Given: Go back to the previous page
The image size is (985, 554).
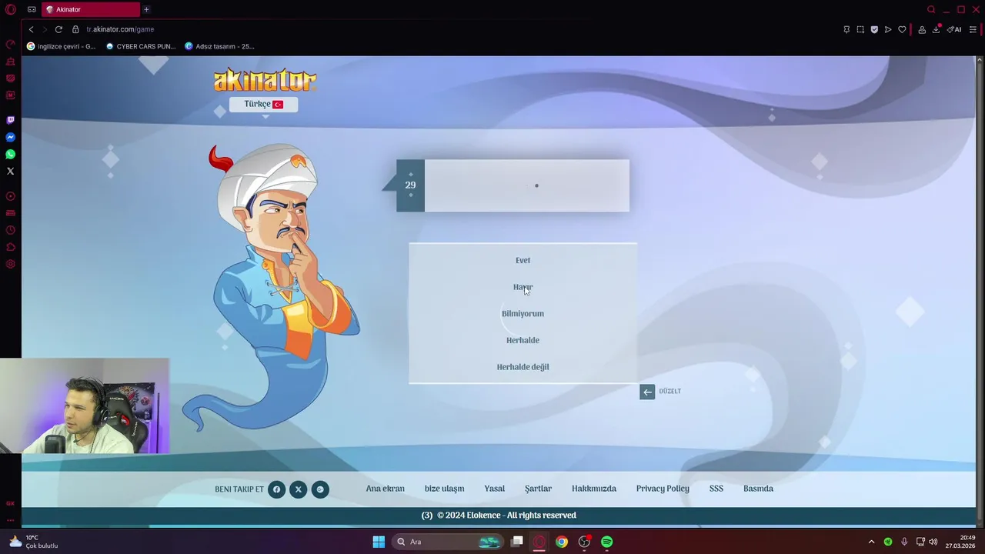Looking at the screenshot, I should [x=31, y=29].
